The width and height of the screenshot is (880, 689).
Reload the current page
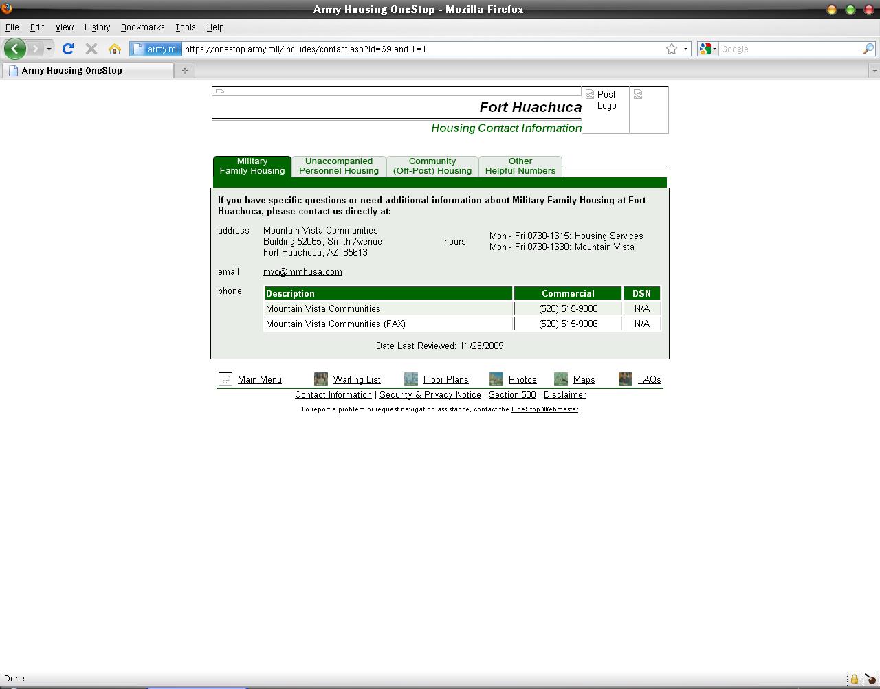click(x=68, y=49)
